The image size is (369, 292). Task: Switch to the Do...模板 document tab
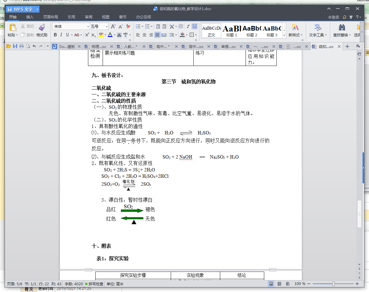pyautogui.click(x=67, y=47)
